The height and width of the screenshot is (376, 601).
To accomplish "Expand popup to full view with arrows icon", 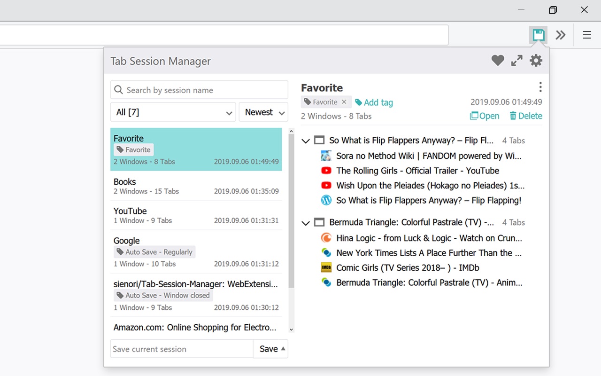I will (516, 60).
